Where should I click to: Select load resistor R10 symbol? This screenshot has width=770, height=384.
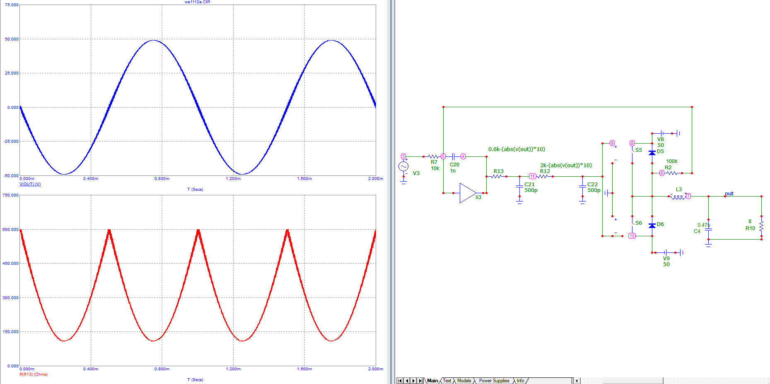coord(761,227)
